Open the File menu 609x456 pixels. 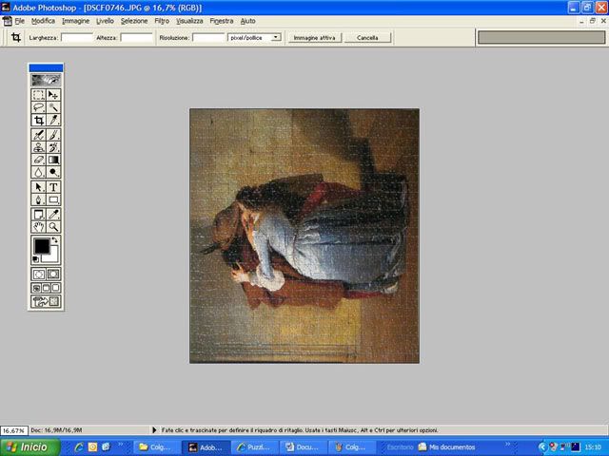(19, 21)
